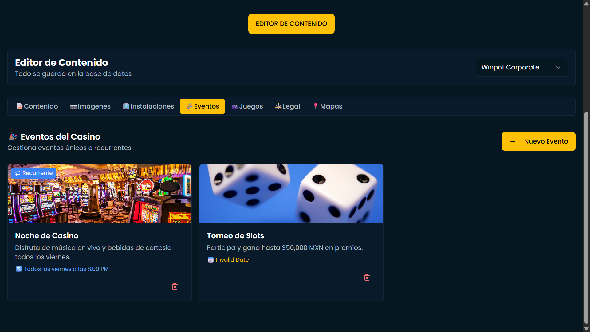This screenshot has width=590, height=332.
Task: Click the EDITOR DE CONTENIDO button
Action: 291,23
